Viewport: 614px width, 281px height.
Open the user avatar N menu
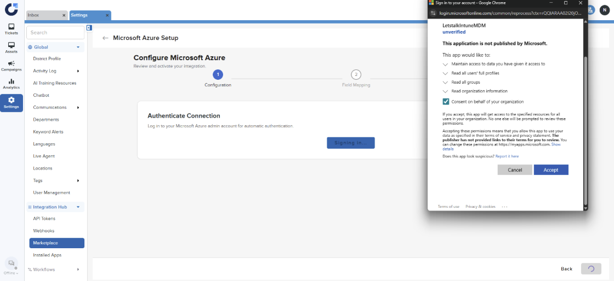(604, 10)
